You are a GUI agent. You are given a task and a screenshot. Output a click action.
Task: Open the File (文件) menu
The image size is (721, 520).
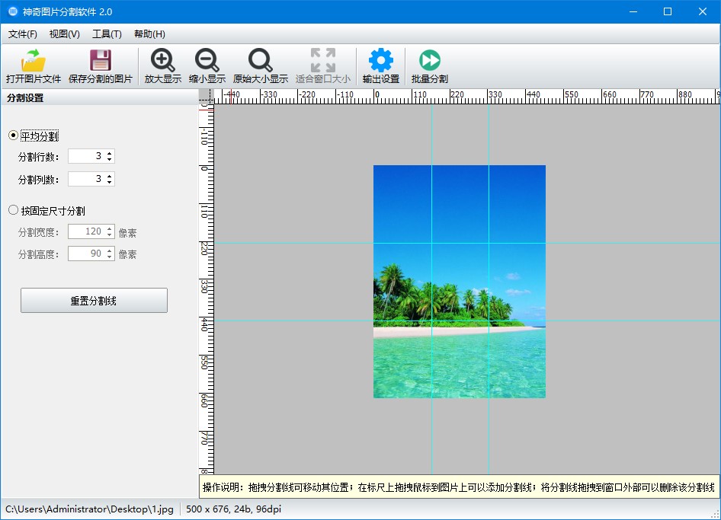tap(23, 34)
